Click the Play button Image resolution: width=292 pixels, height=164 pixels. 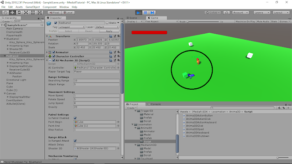tap(138, 12)
